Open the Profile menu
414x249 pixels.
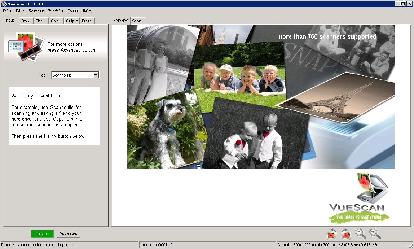[x=56, y=11]
